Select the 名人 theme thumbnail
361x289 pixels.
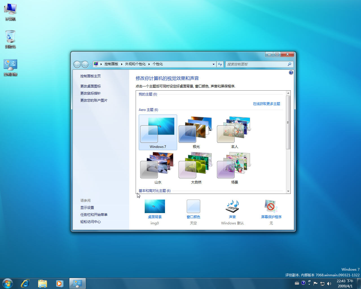[x=235, y=132]
